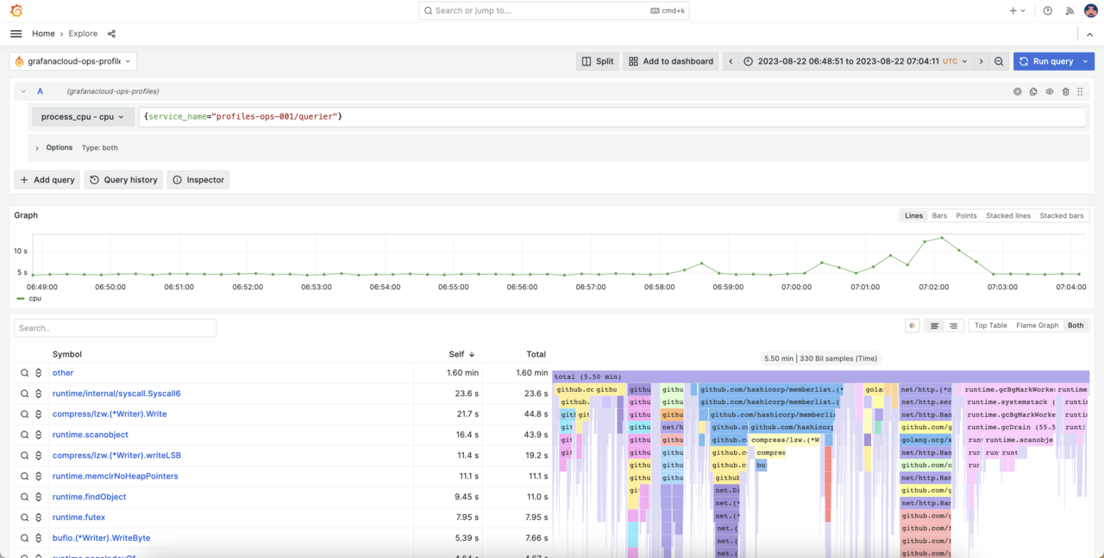Open the navigation hamburger menu
The image size is (1104, 558).
(x=16, y=34)
